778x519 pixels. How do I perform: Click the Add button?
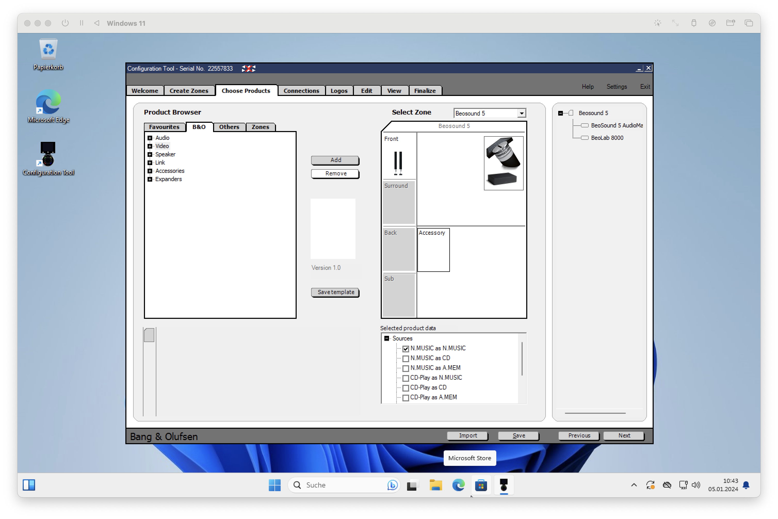click(x=335, y=160)
